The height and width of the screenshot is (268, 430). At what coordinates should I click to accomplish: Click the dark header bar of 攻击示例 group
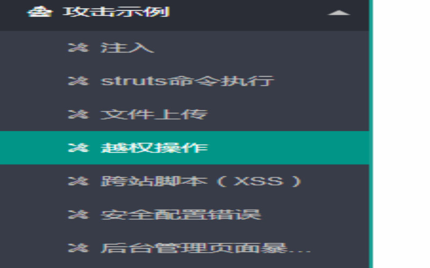184,15
